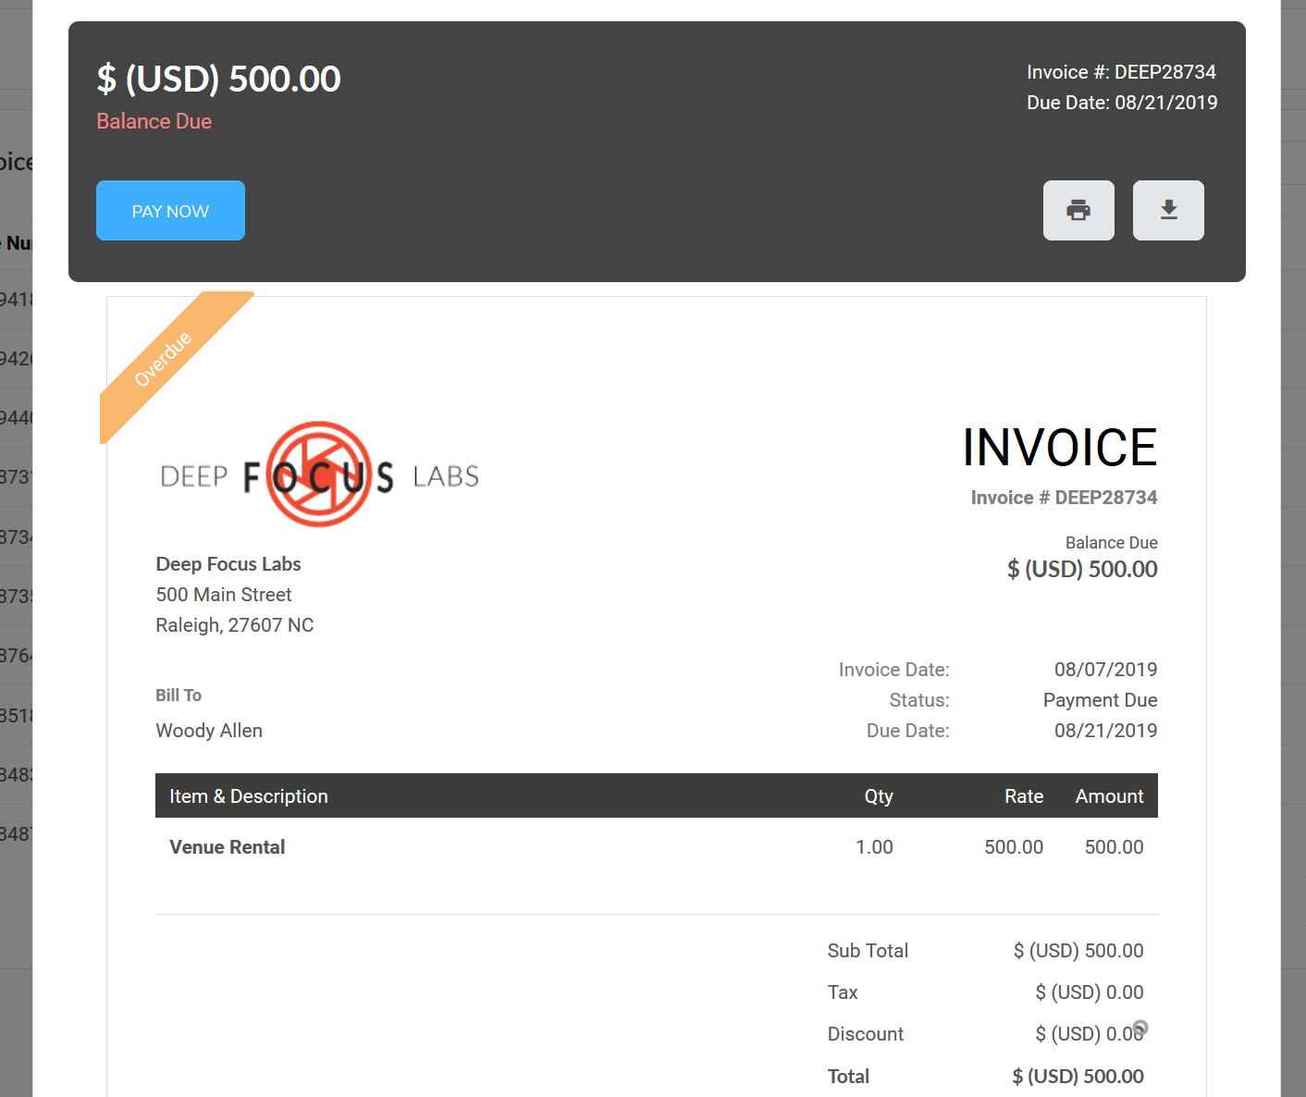Click the large INVOICE title

pos(1059,448)
